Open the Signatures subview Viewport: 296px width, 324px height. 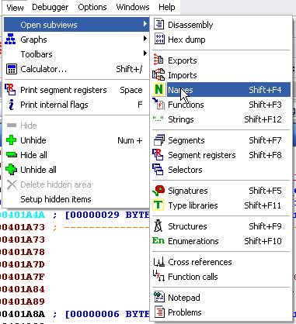click(221, 191)
